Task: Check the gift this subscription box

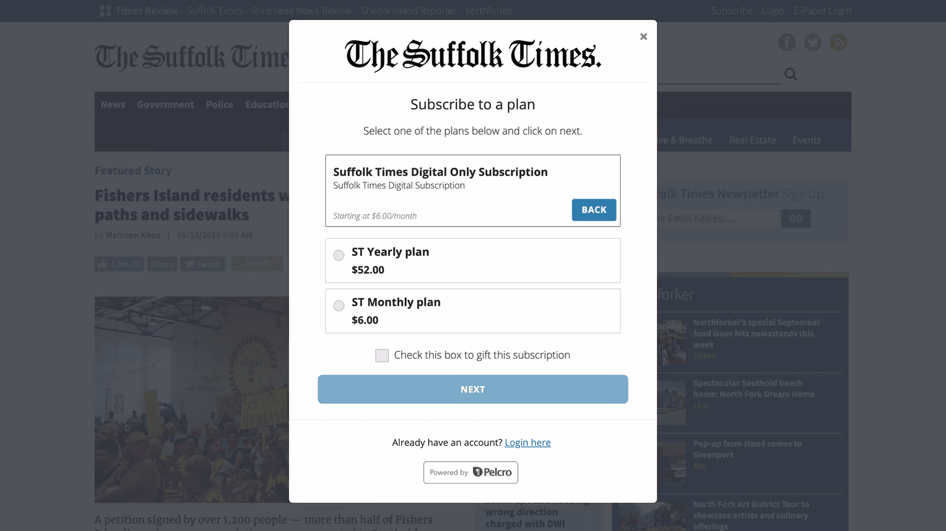Action: click(382, 355)
